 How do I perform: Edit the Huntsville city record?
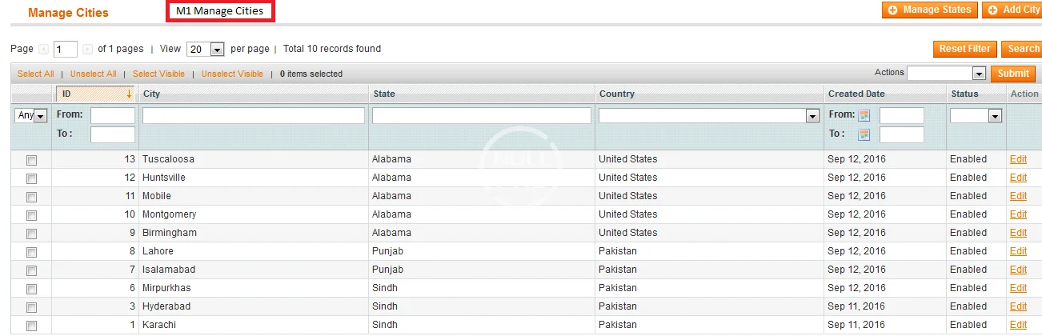(x=1018, y=178)
